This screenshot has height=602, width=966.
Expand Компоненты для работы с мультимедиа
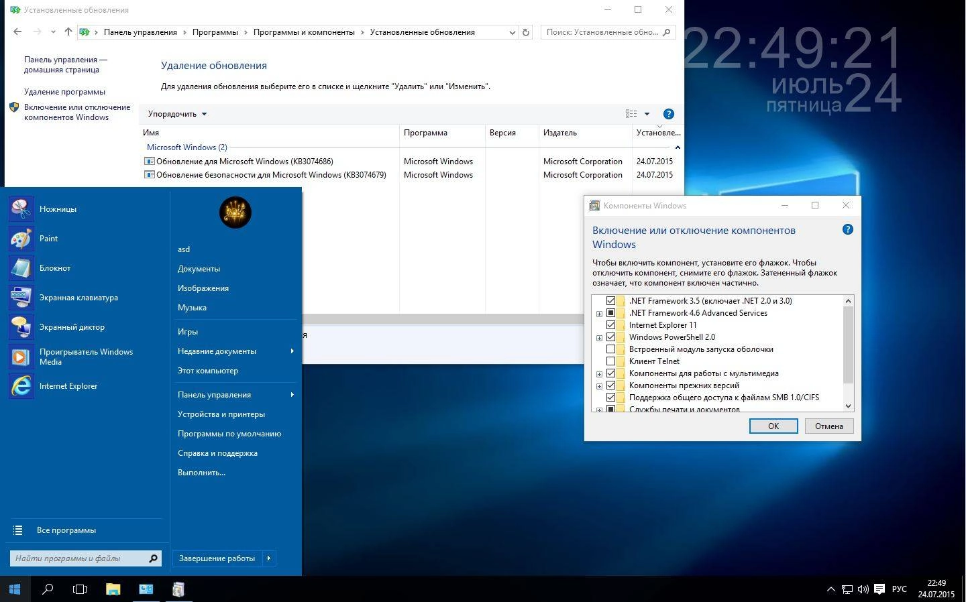click(599, 374)
